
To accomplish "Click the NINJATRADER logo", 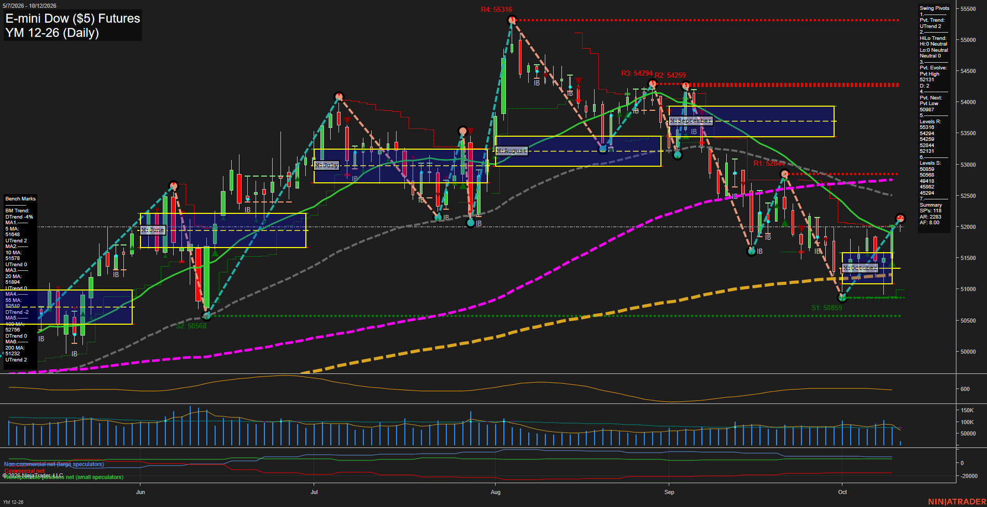I will (956, 502).
